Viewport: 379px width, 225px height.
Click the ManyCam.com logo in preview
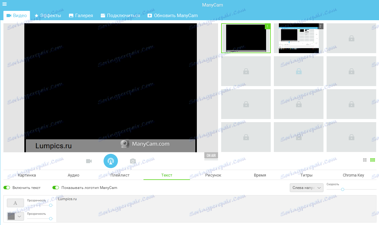pyautogui.click(x=145, y=144)
